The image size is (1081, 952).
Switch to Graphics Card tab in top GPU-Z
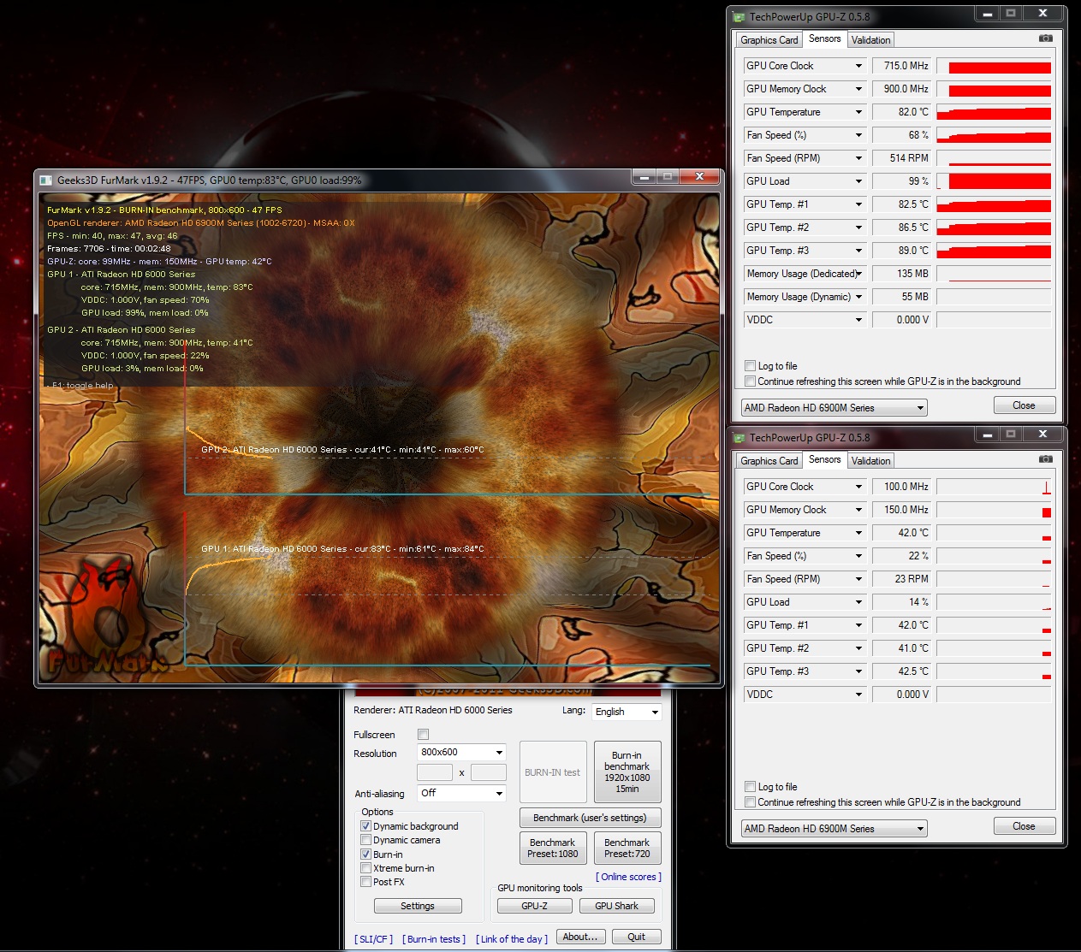(769, 40)
